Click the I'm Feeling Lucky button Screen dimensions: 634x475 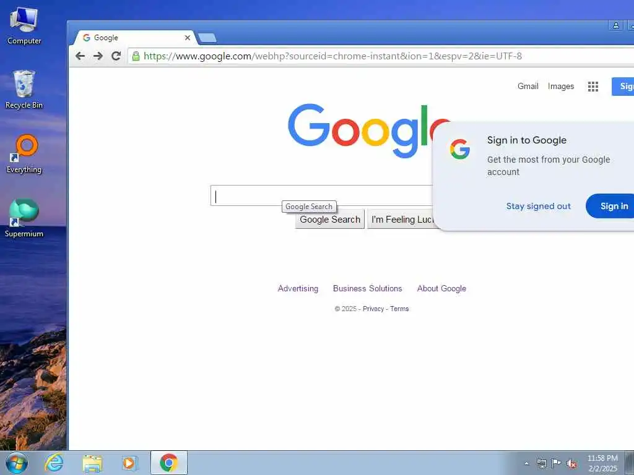(402, 220)
